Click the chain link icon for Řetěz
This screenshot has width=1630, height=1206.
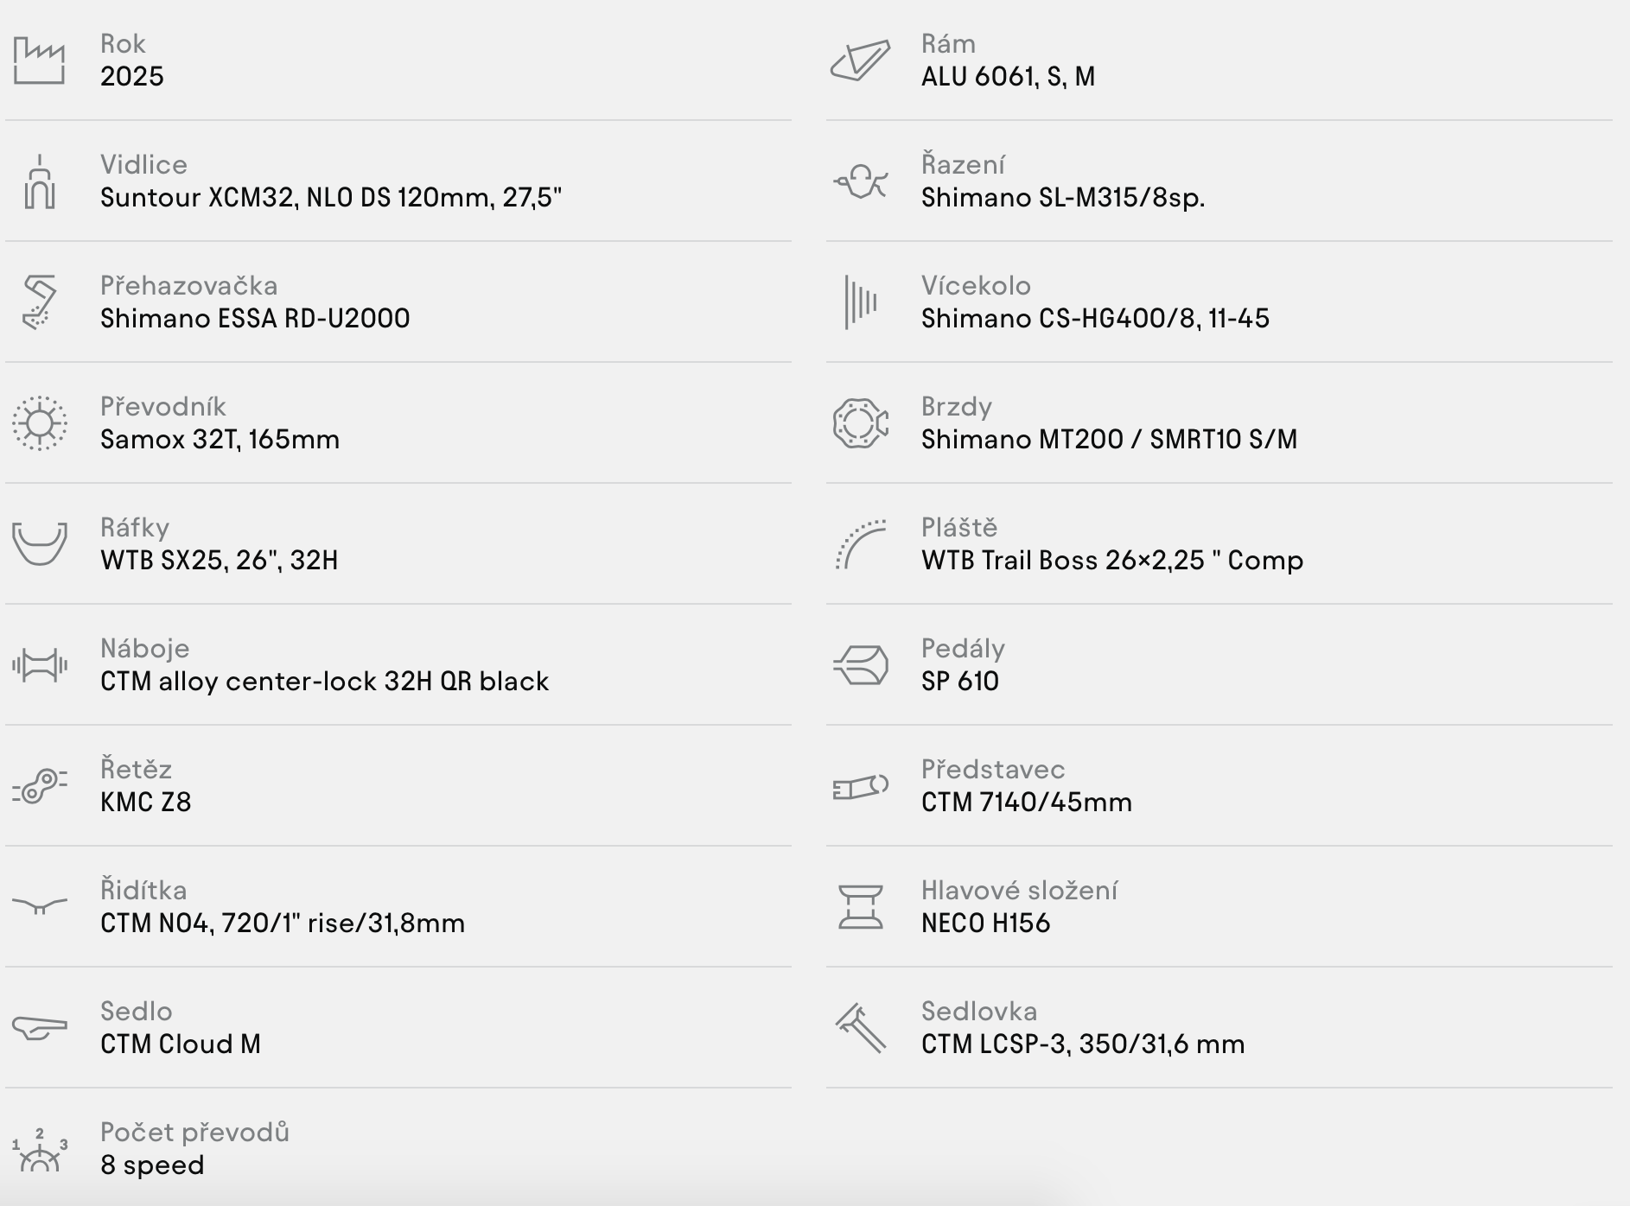tap(39, 786)
